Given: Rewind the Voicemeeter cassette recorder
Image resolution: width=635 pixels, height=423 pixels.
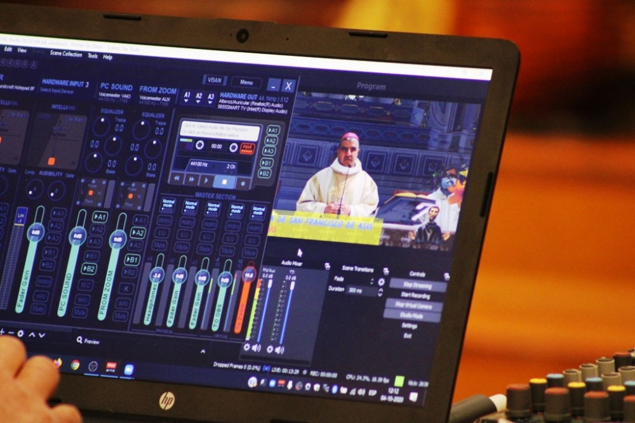Looking at the screenshot, I should [x=177, y=178].
